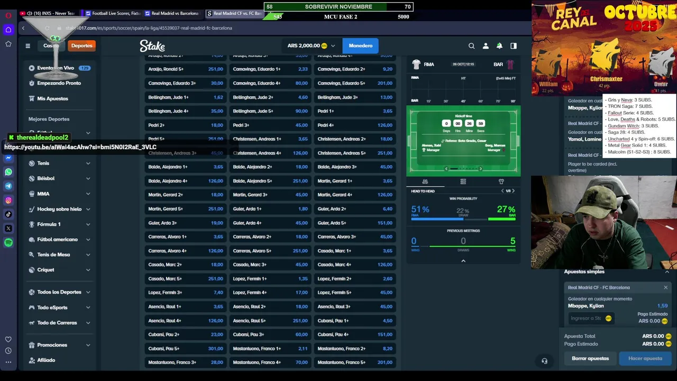Open the Deportes section
677x381 pixels.
[82, 46]
